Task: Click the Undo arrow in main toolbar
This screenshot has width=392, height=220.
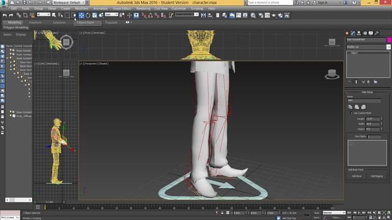Action: pyautogui.click(x=4, y=15)
